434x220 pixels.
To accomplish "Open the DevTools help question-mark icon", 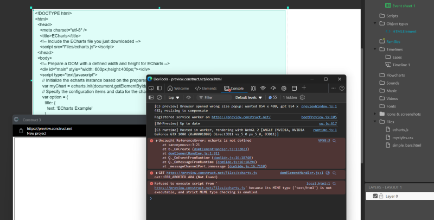I will point(342,88).
